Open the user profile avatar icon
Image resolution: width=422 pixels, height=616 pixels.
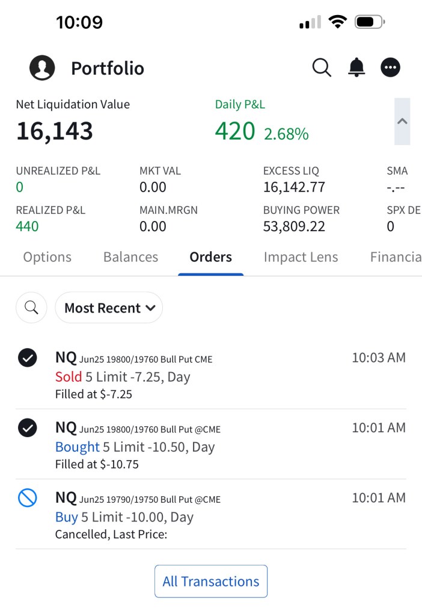(42, 67)
